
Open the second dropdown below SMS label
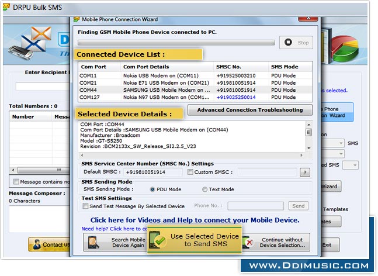click(333, 154)
